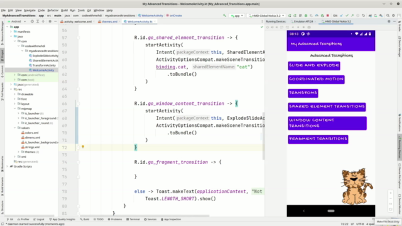Click the emulator screenshot camera icon
Image resolution: width=402 pixels, height=226 pixels.
coord(309,27)
